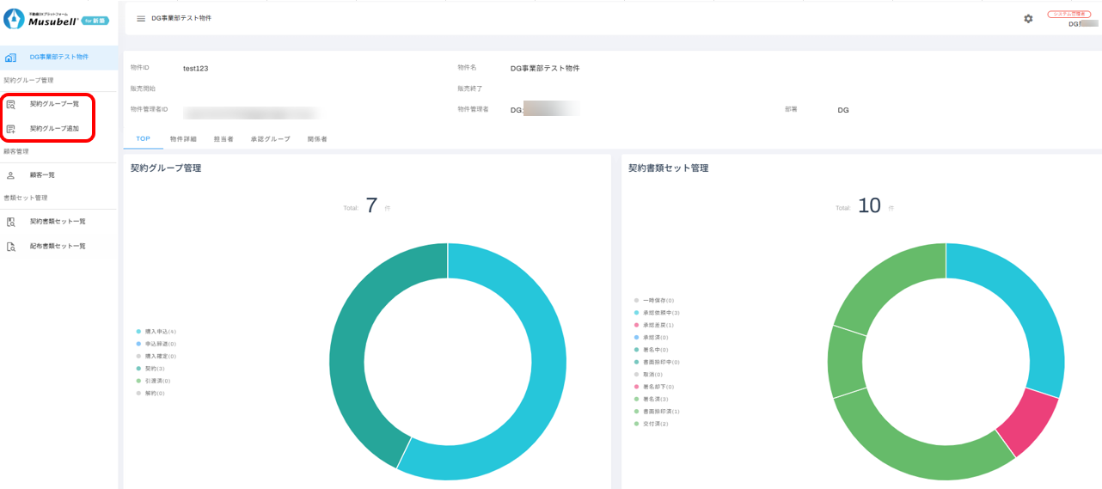Click the Musubell logo

[x=56, y=18]
